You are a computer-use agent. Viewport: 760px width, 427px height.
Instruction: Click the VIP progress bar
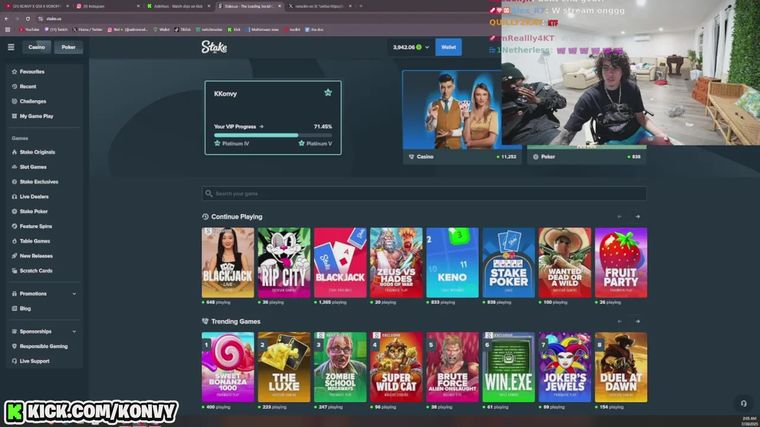coord(273,135)
